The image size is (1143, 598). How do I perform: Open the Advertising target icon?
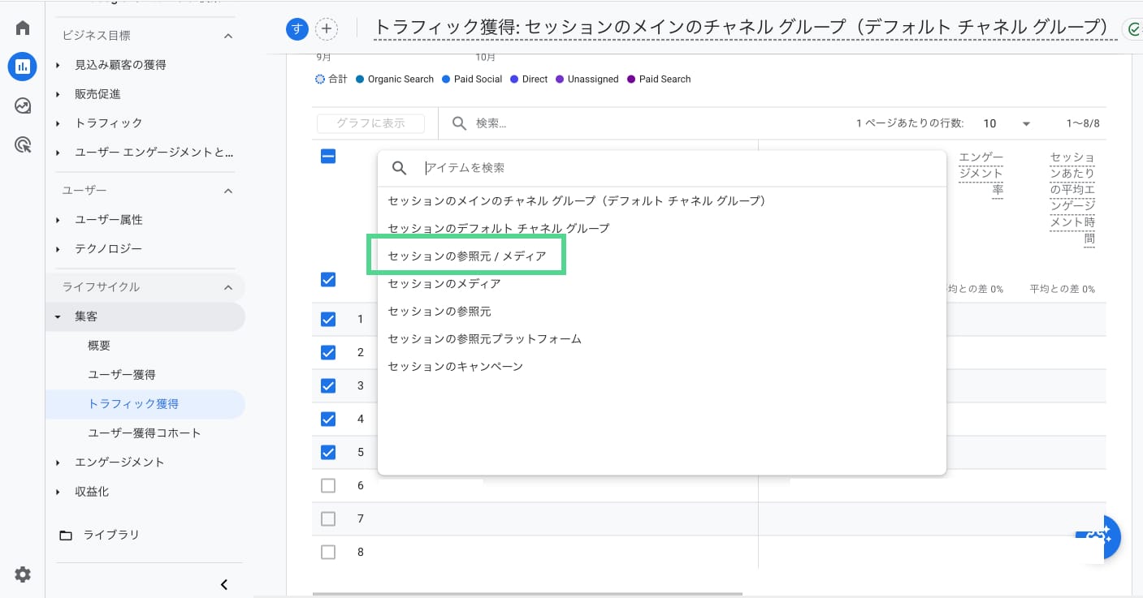coord(23,145)
